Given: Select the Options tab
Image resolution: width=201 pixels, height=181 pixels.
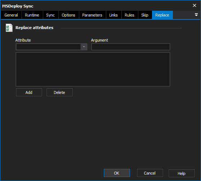Looking at the screenshot, I should (68, 15).
